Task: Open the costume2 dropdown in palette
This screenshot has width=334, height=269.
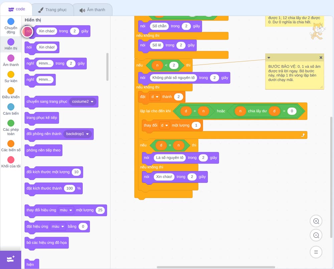Action: 83,101
